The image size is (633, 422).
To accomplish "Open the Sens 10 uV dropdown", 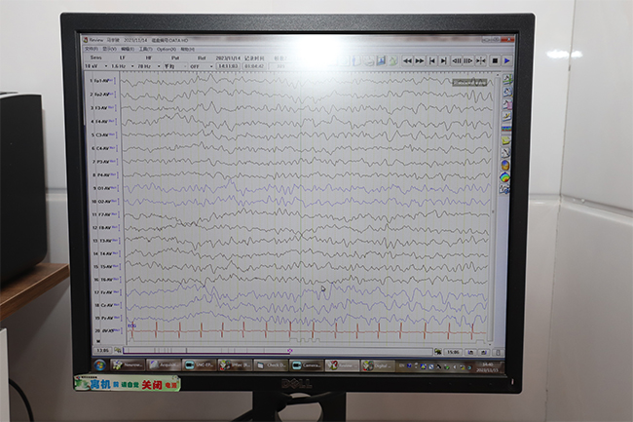I will point(96,66).
